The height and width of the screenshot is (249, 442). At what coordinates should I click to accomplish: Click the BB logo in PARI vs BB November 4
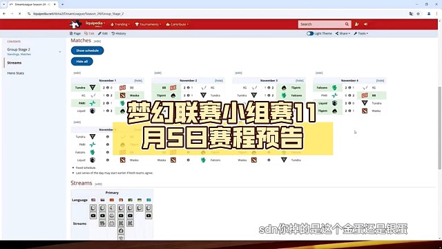tap(365, 95)
